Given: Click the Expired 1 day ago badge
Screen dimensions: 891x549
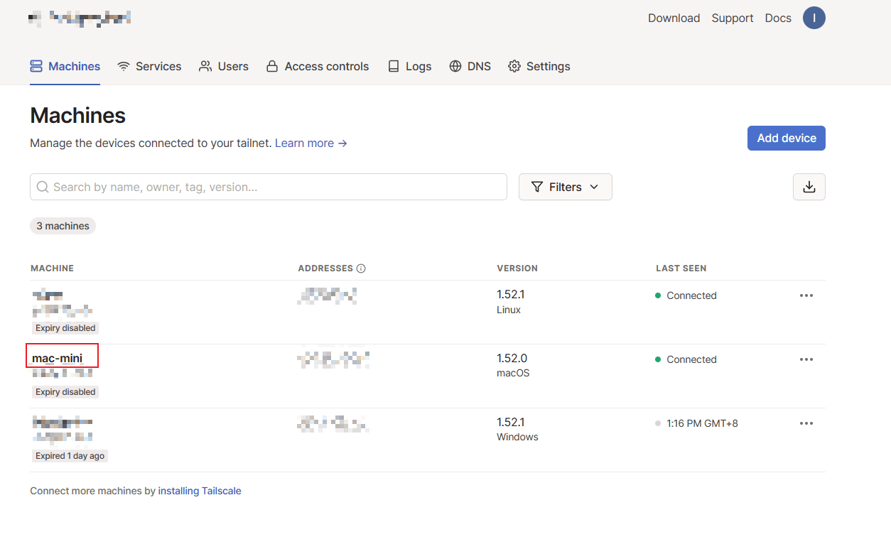Looking at the screenshot, I should pos(70,456).
